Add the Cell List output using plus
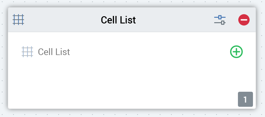Screen dimensions: 265x117 coord(236,52)
